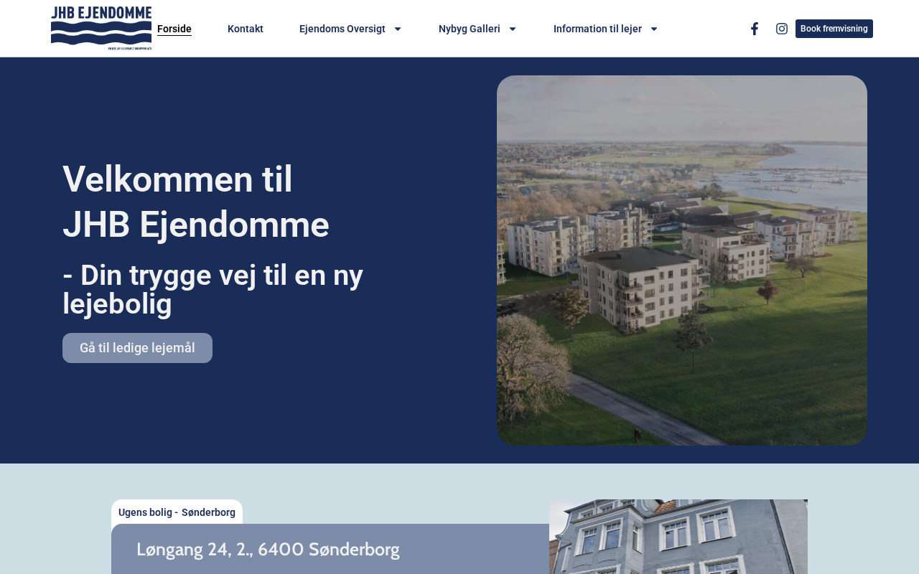Click Gå til ledige lejemål button
Viewport: 919px width, 574px height.
[137, 348]
